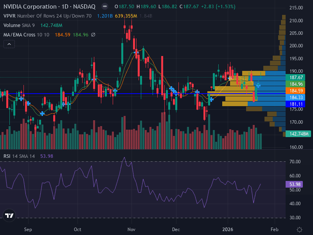
Task: Click the market status pill icon
Action: click(x=105, y=7)
